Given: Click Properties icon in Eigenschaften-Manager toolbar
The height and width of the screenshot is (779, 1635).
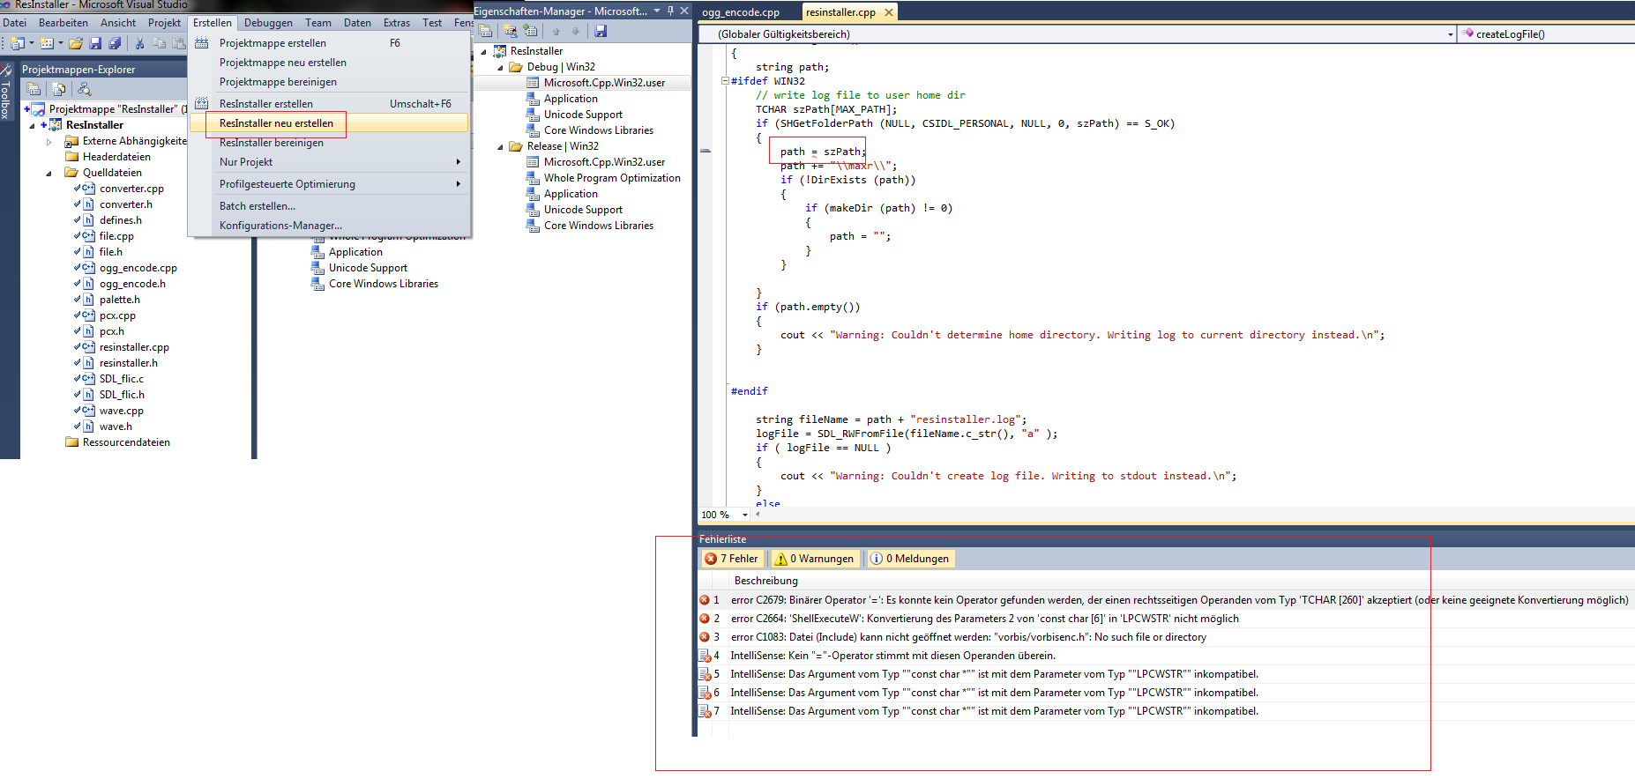Looking at the screenshot, I should [x=485, y=31].
